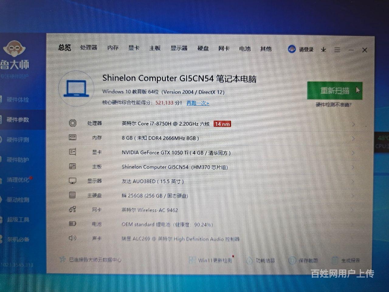Click the monitor display icon
This screenshot has width=389, height=292.
tap(73, 181)
